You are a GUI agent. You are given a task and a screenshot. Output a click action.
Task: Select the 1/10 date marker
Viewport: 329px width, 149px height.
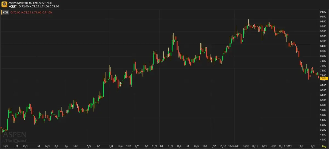[214, 147]
